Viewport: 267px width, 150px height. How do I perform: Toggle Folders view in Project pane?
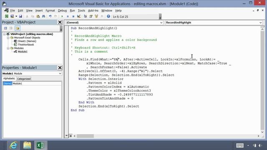(x=18, y=28)
